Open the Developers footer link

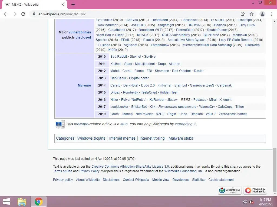point(180,180)
